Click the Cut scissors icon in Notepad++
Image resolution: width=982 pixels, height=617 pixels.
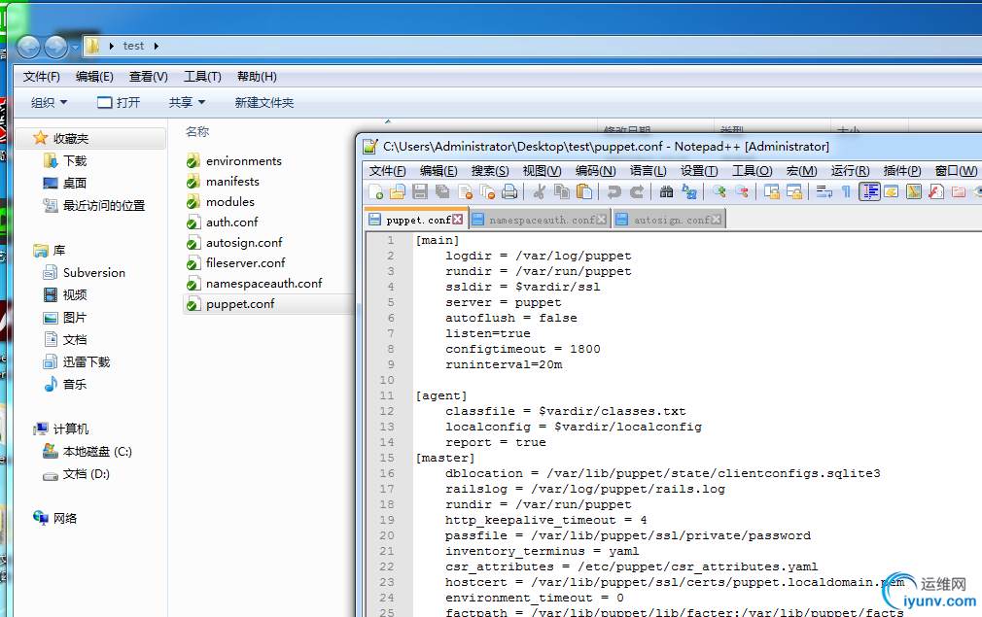pyautogui.click(x=540, y=192)
